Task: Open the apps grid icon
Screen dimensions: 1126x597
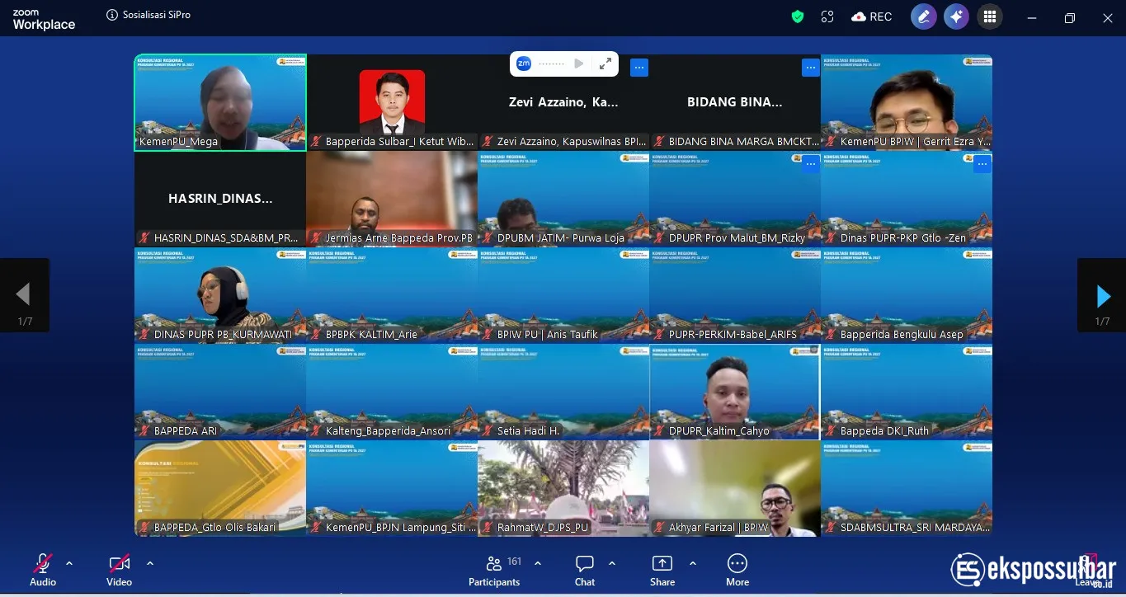Action: tap(990, 16)
